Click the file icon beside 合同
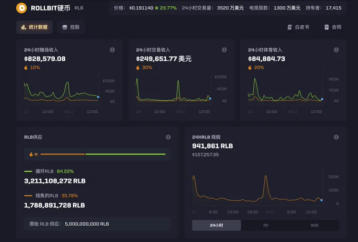 click(326, 27)
